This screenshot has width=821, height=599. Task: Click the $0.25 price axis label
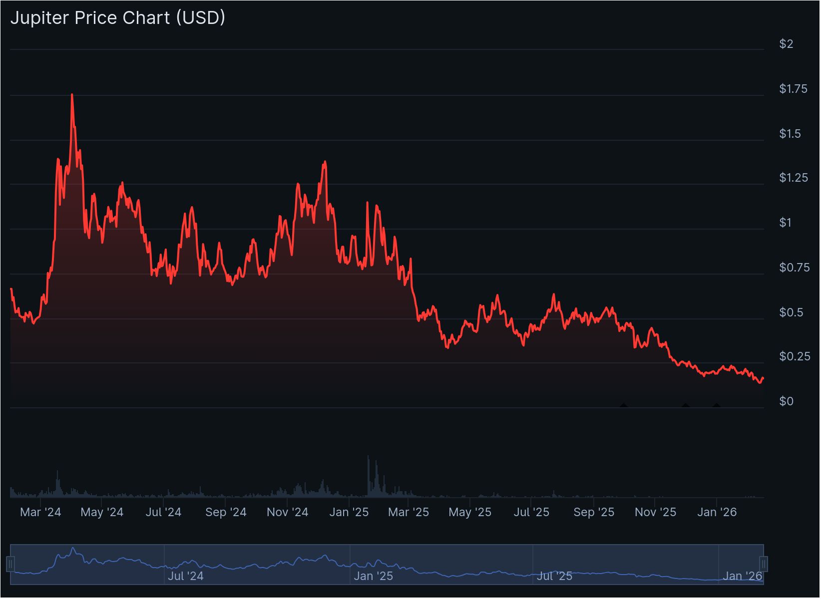click(795, 356)
